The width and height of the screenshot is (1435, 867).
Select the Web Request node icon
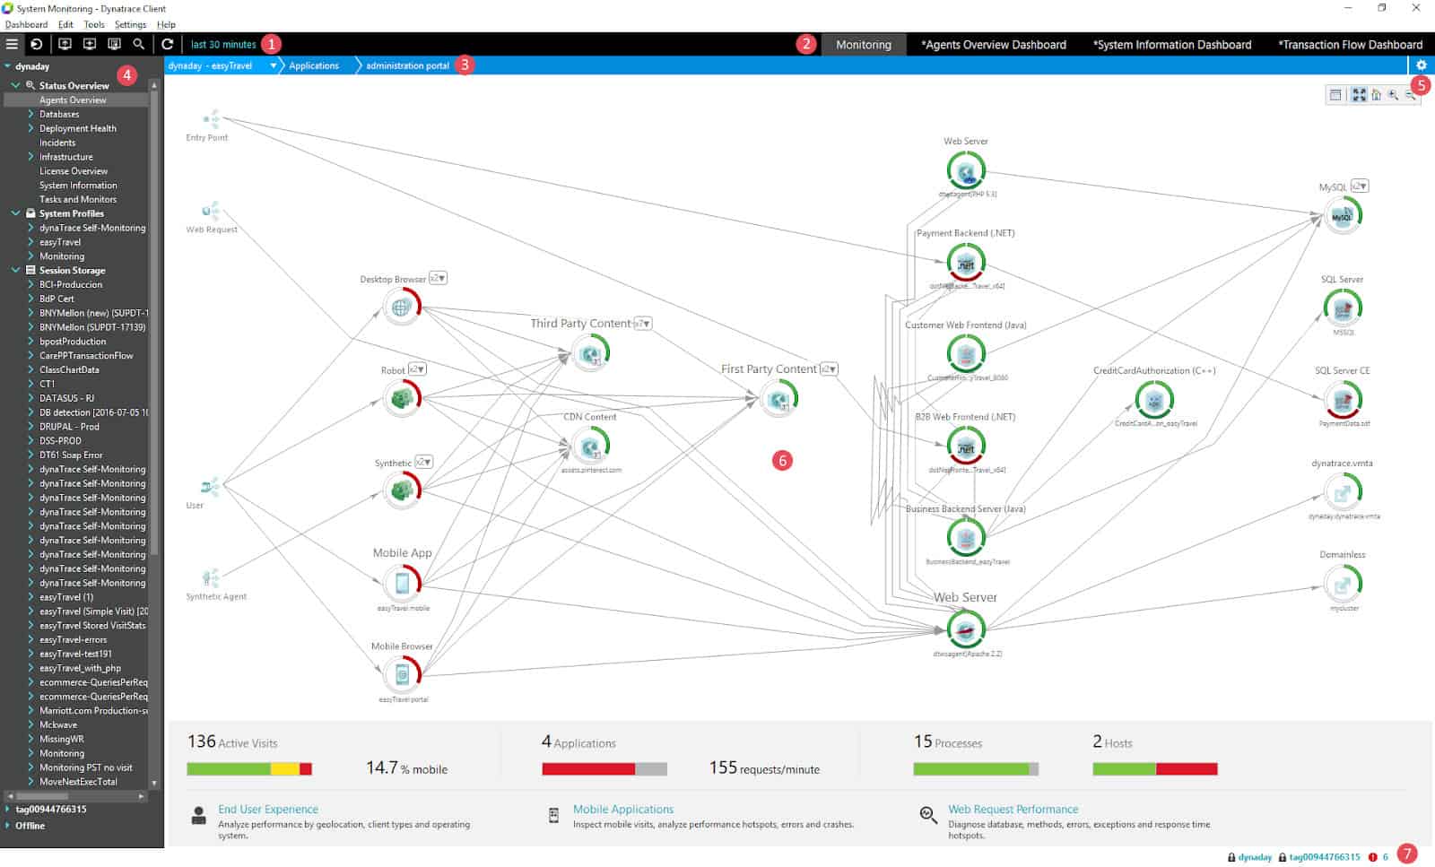coord(210,212)
